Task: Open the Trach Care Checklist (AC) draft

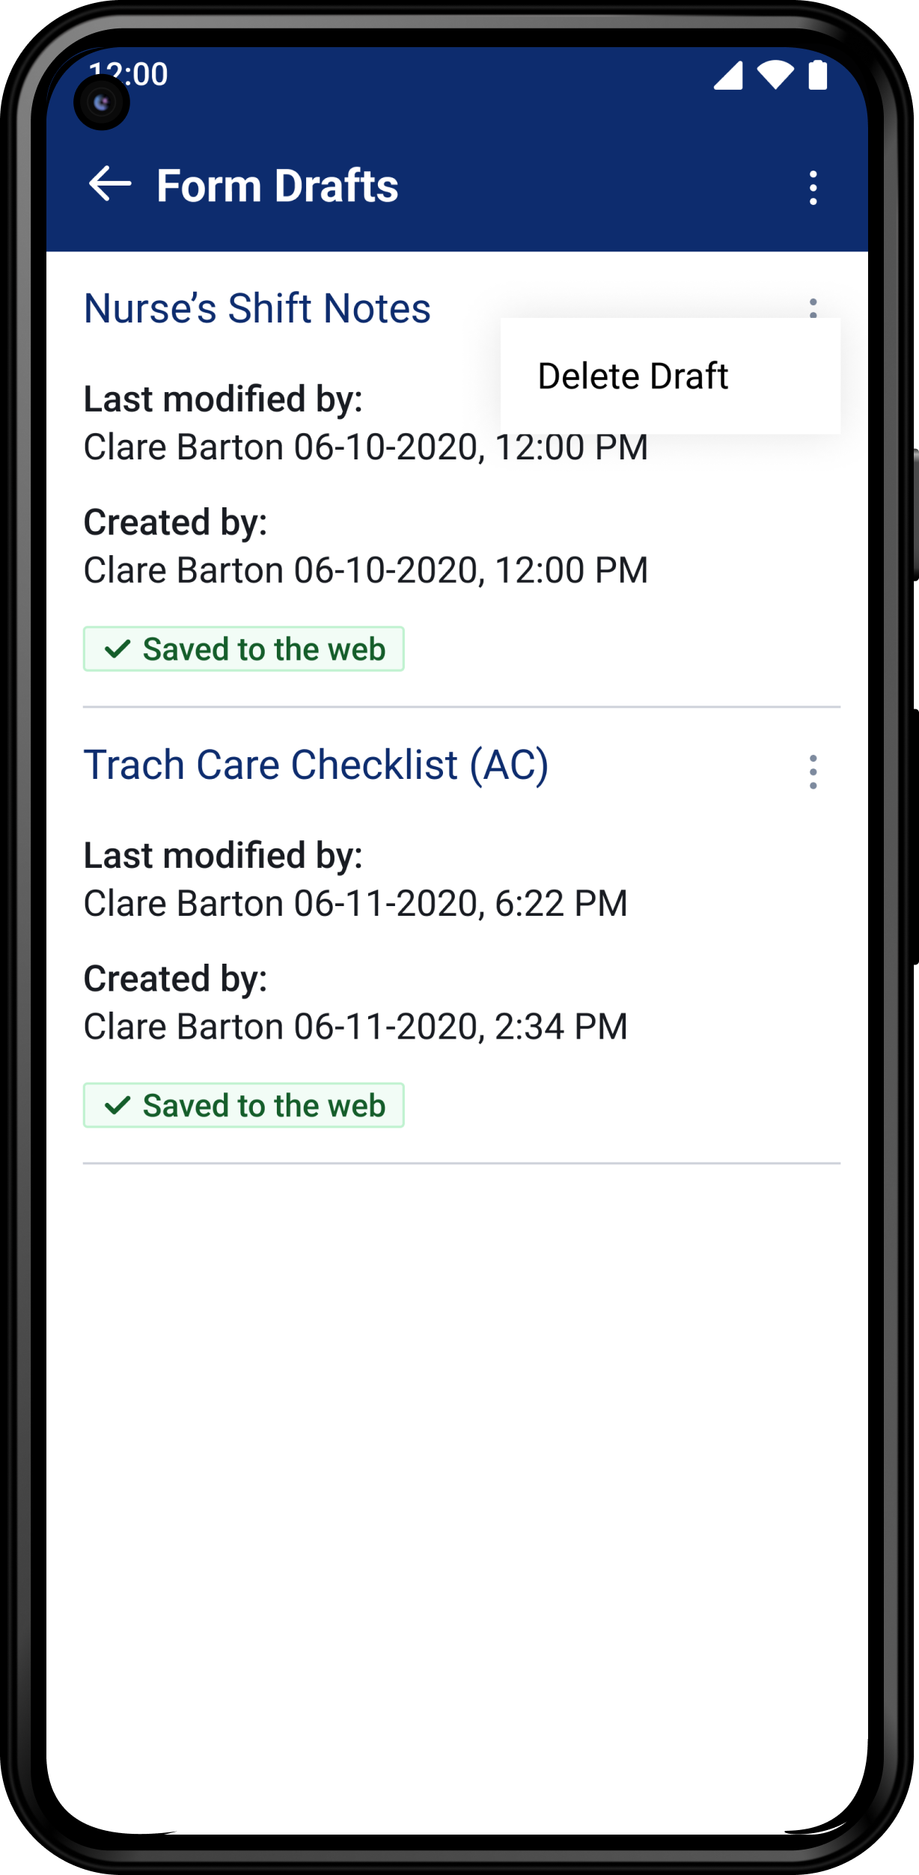Action: coord(316,765)
